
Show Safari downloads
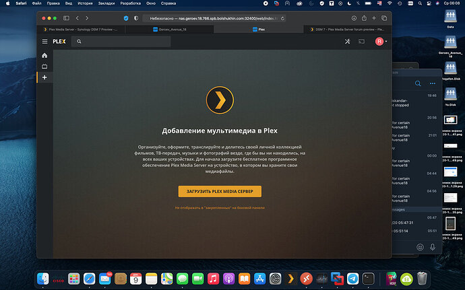(x=354, y=18)
